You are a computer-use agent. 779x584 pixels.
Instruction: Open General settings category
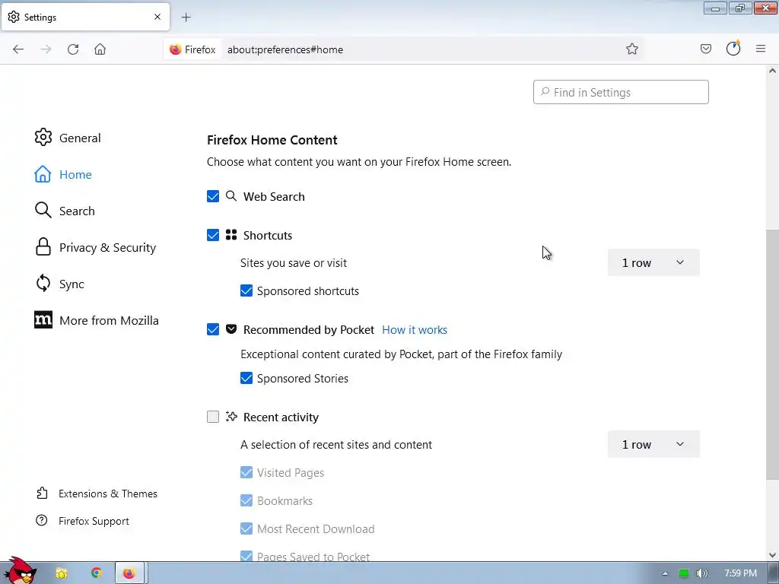[x=68, y=138]
